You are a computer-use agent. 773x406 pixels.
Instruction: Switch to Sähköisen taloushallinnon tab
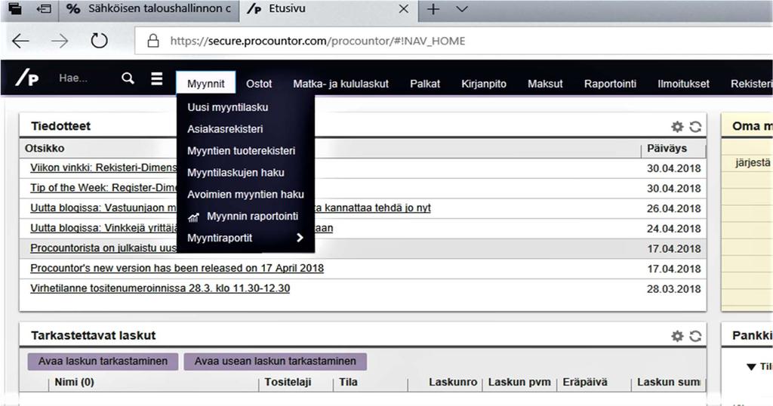[x=149, y=8]
